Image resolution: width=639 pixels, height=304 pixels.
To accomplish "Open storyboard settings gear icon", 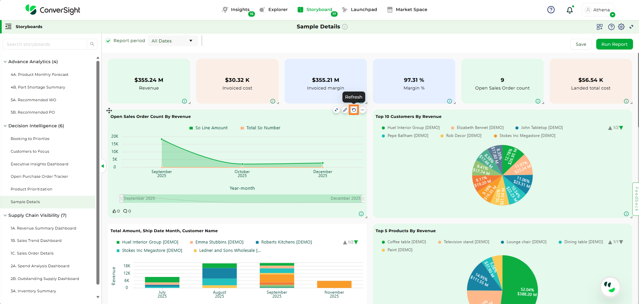I will coord(621,27).
